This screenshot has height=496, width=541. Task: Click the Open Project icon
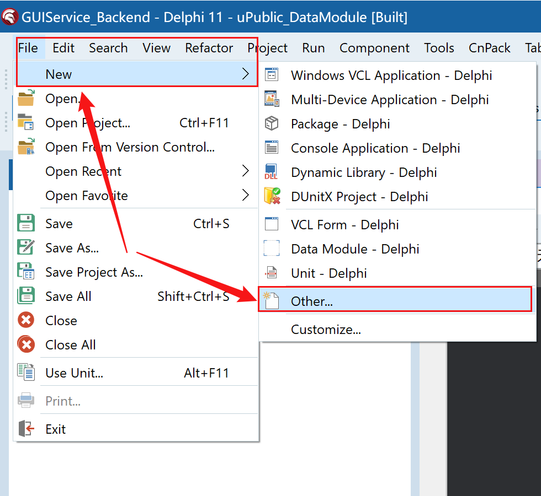(26, 122)
